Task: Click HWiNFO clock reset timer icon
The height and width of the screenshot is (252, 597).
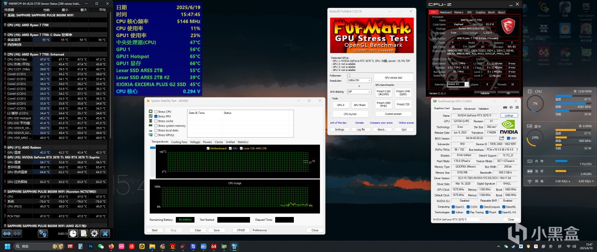Action: click(73, 233)
